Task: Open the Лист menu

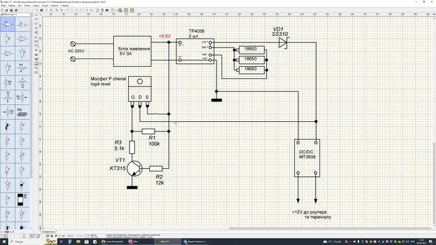Action: [x=20, y=5]
